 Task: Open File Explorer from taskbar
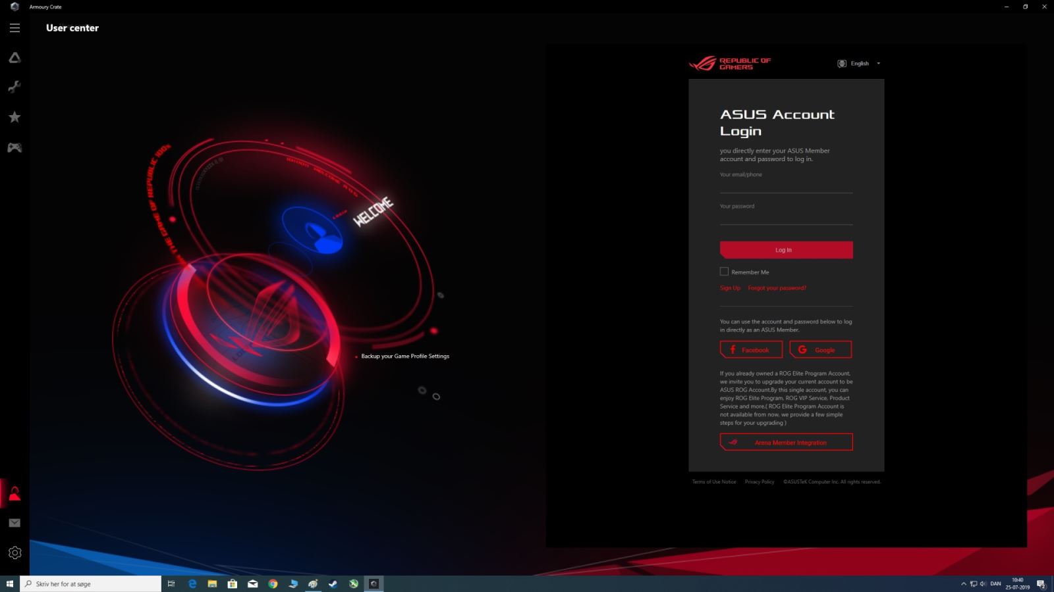[212, 583]
